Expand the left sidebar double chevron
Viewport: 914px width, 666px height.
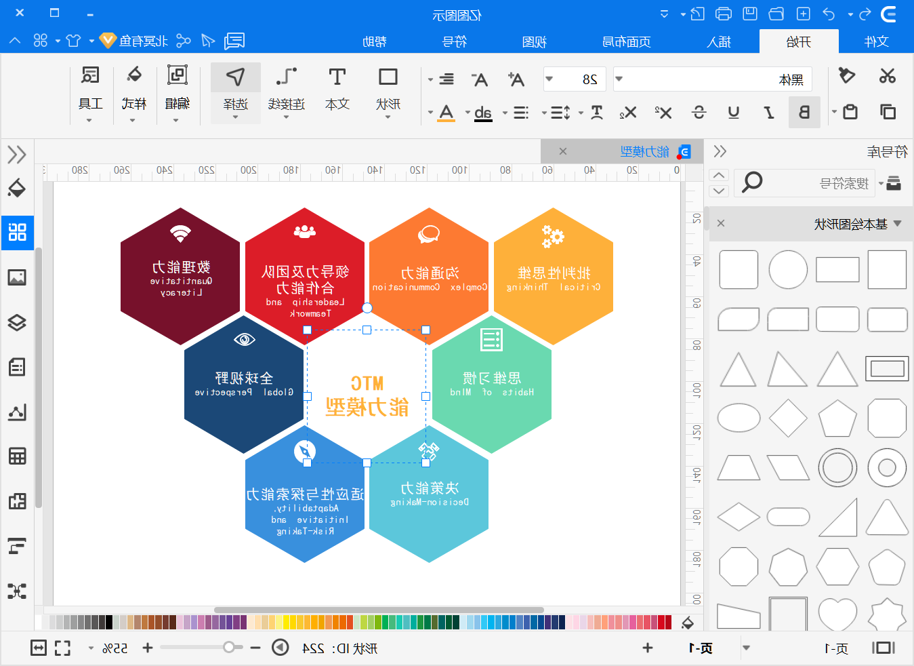17,155
